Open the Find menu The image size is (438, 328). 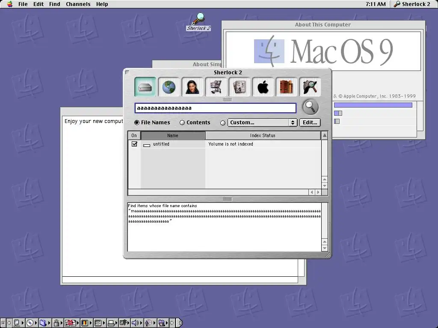tap(54, 4)
